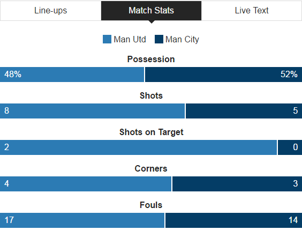Click Man Utd 2 shots on target bar
The image size is (302, 230).
pyautogui.click(x=138, y=147)
